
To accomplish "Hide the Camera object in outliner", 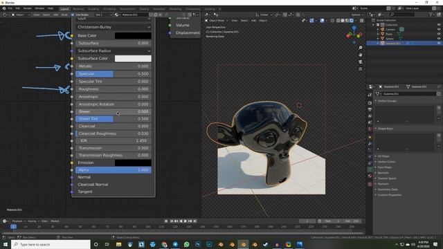I will pyautogui.click(x=439, y=29).
